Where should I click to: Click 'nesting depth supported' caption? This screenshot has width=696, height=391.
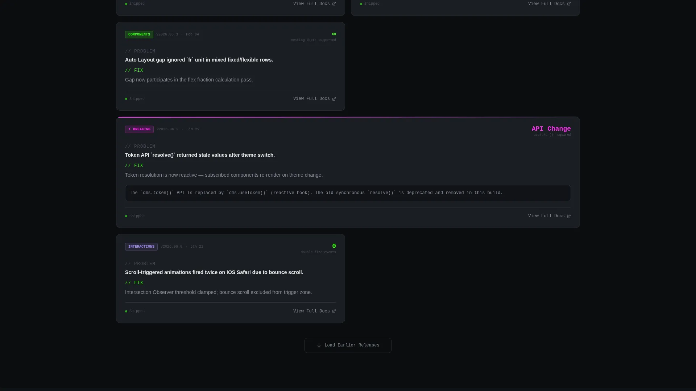[x=313, y=40]
